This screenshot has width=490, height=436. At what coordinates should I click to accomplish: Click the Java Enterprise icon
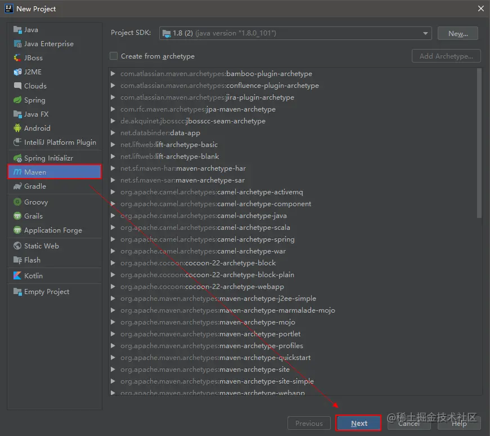[17, 44]
